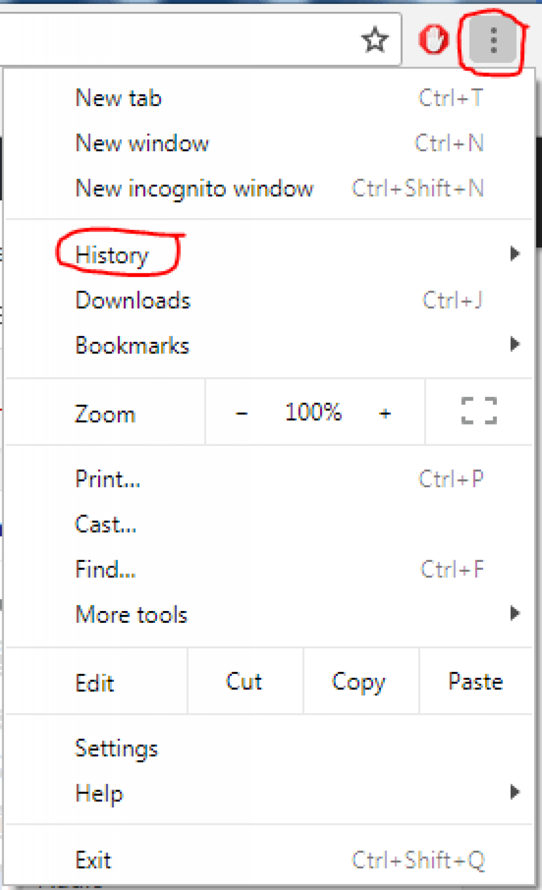The height and width of the screenshot is (890, 542).
Task: Open the Downloads page
Action: tap(133, 300)
